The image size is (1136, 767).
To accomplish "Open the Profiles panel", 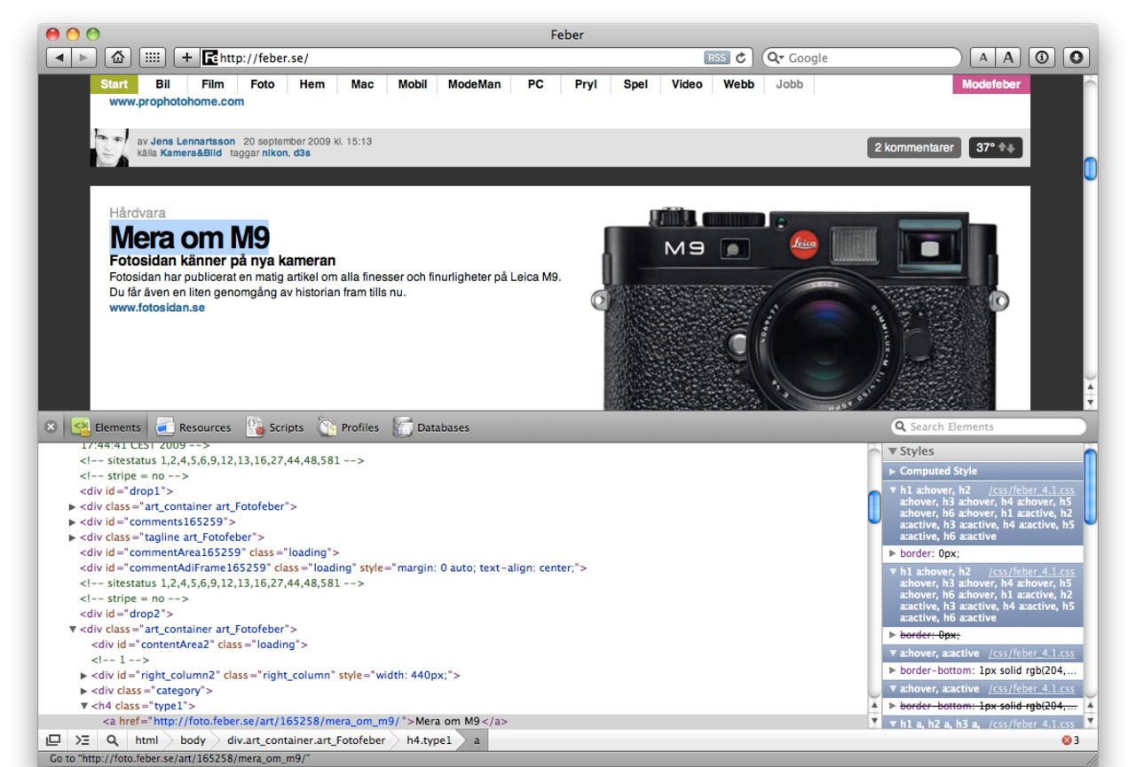I will [x=349, y=427].
